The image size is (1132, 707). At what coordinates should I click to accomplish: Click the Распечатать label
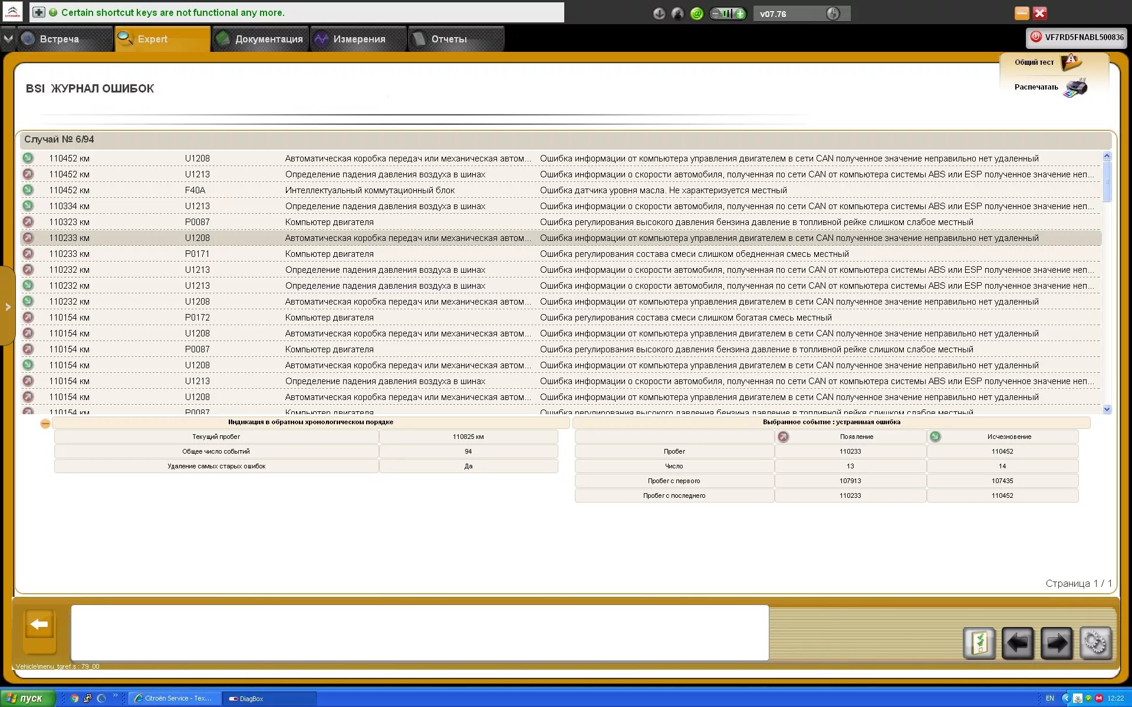[1036, 87]
